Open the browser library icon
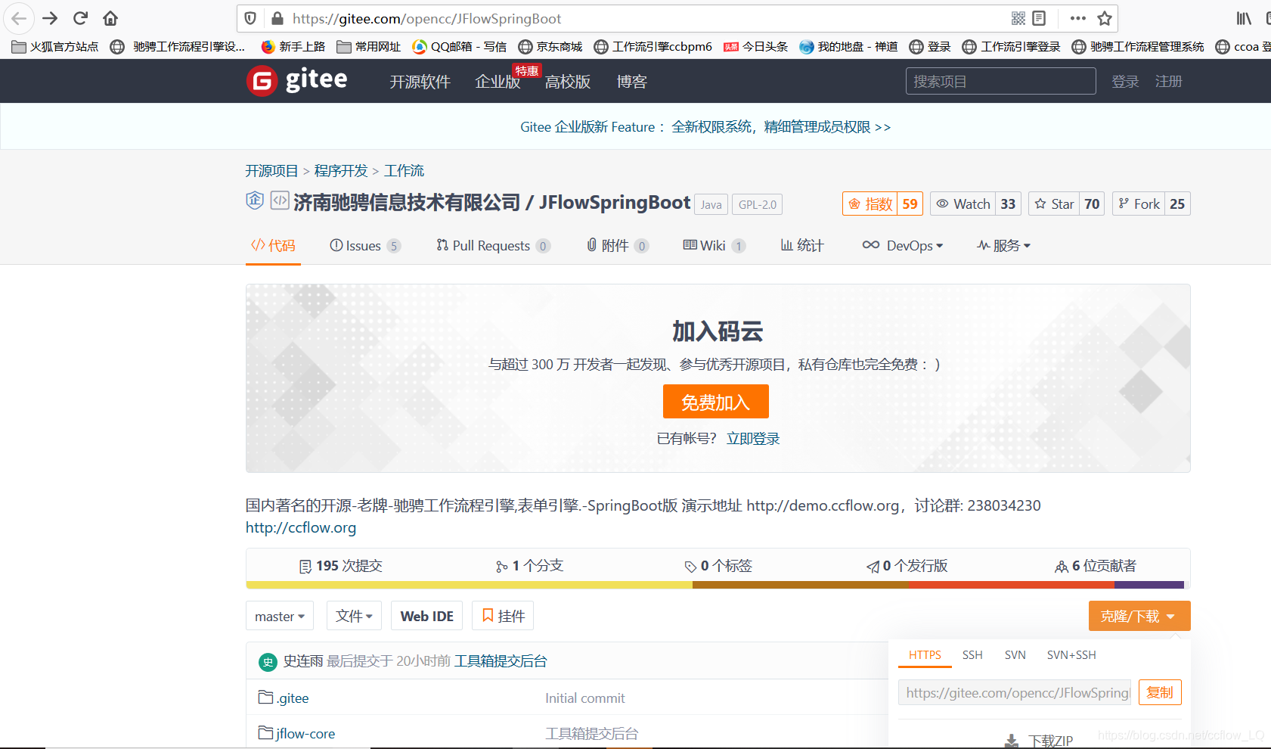The width and height of the screenshot is (1271, 749). tap(1244, 18)
